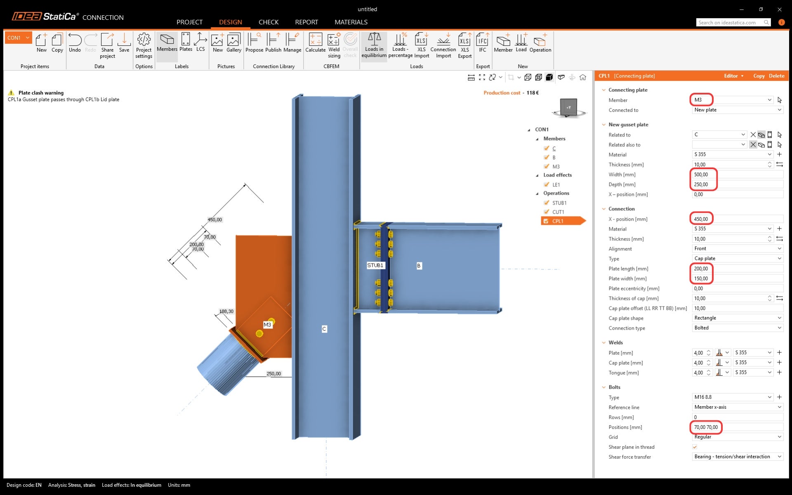
Task: Open the Cap plate shape dropdown
Action: (x=738, y=318)
